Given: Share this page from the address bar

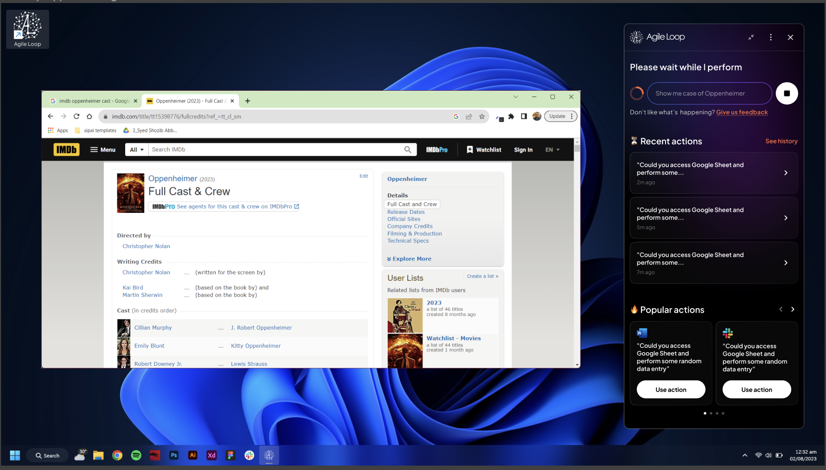Looking at the screenshot, I should point(469,116).
